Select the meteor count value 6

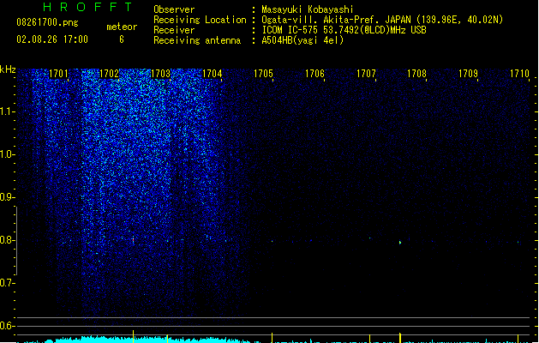click(x=122, y=39)
